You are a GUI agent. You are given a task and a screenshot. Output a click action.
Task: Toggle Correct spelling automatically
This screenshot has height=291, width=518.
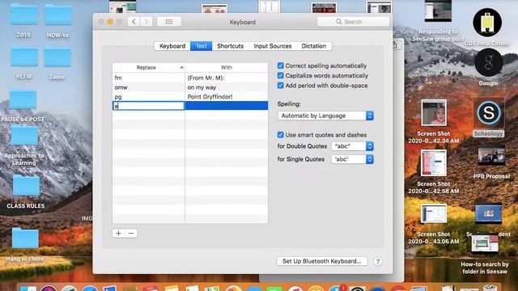(x=281, y=65)
